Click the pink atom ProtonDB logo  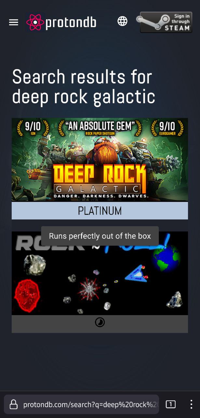pyautogui.click(x=35, y=22)
